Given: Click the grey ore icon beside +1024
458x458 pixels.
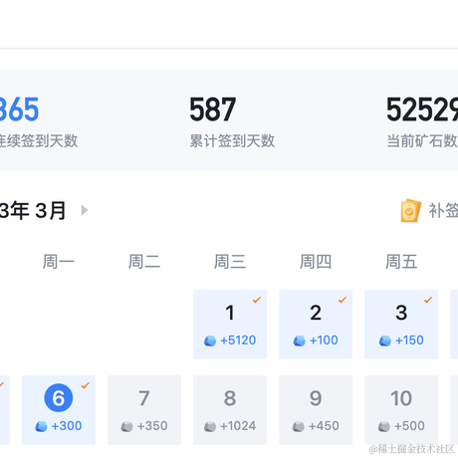Looking at the screenshot, I should (210, 426).
